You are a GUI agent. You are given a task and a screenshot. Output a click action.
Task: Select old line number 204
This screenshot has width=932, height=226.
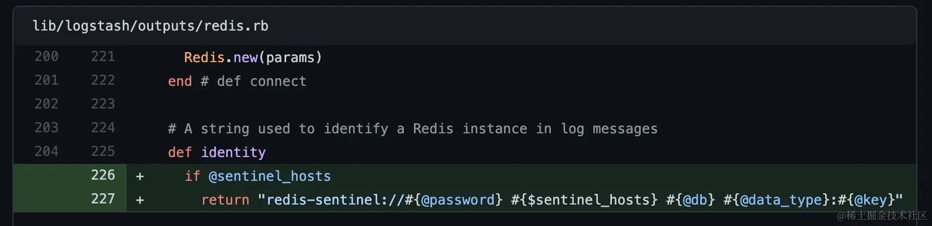[x=46, y=151]
